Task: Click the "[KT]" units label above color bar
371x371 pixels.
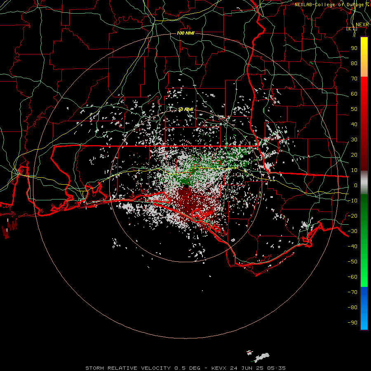Action: (x=352, y=28)
